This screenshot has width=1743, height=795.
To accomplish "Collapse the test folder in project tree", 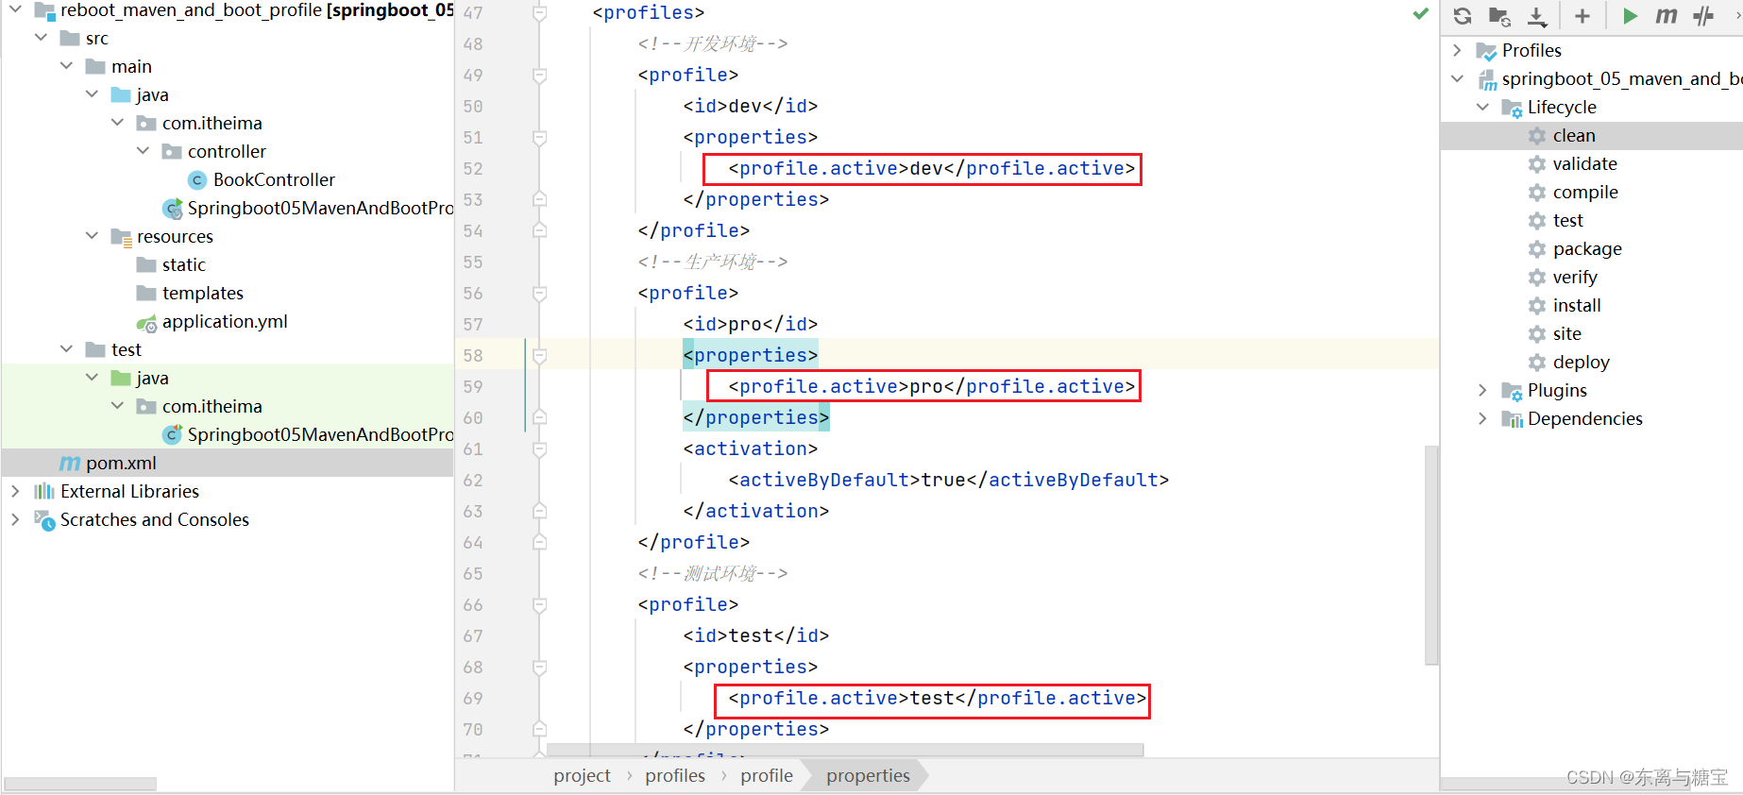I will click(x=66, y=349).
